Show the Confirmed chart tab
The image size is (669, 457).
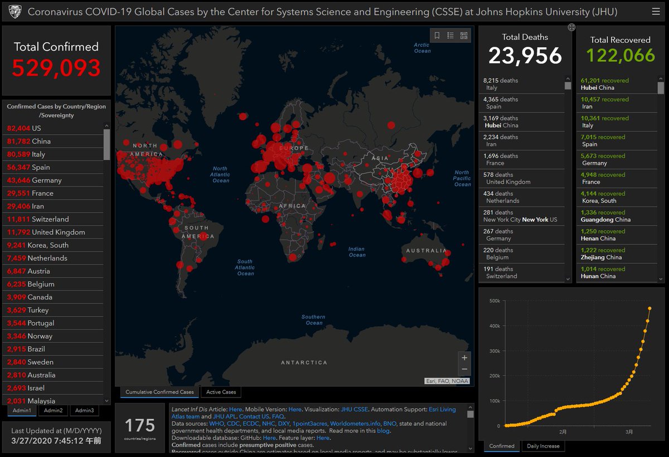click(502, 446)
